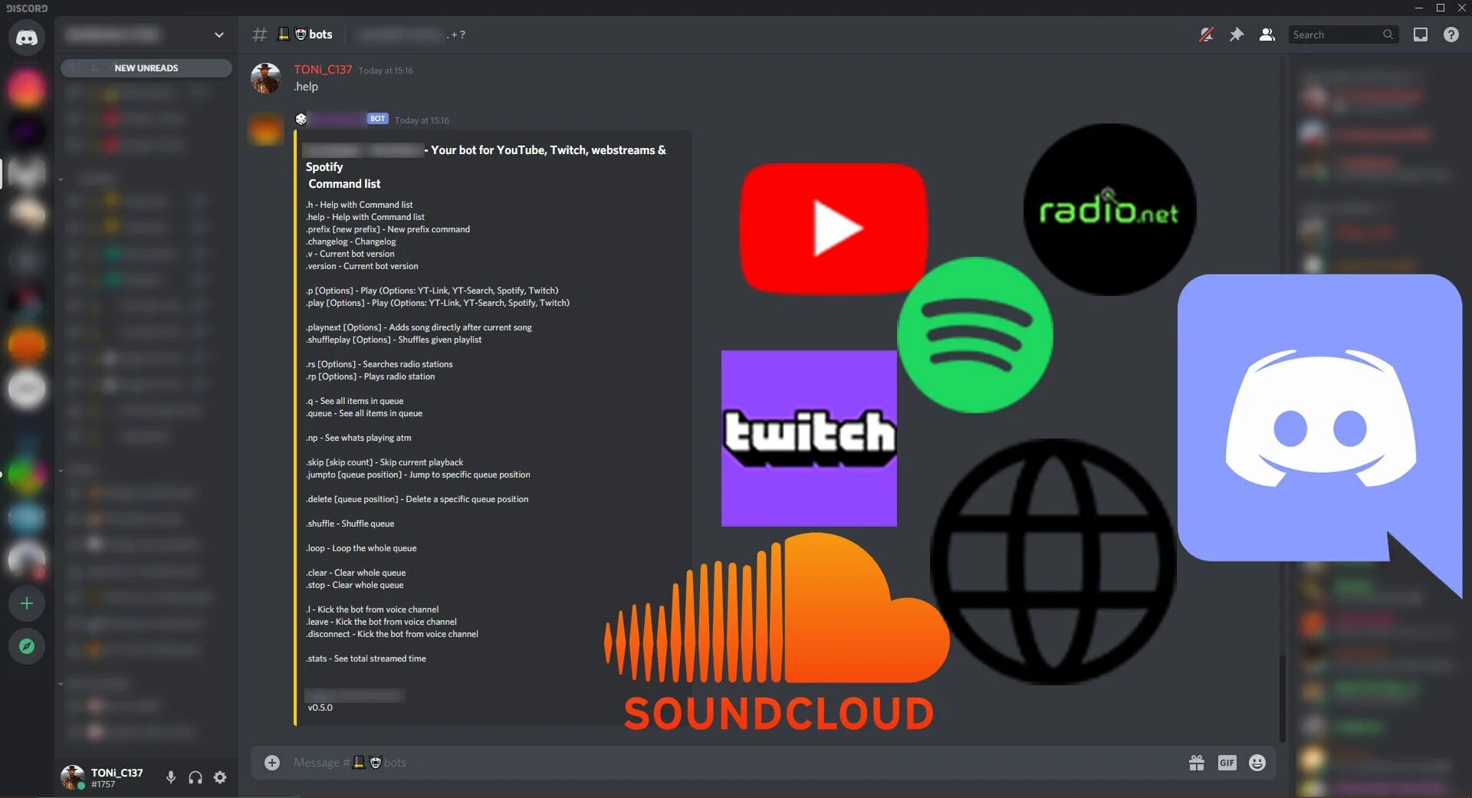Click the Spotify logo
The image size is (1472, 798).
pos(975,335)
